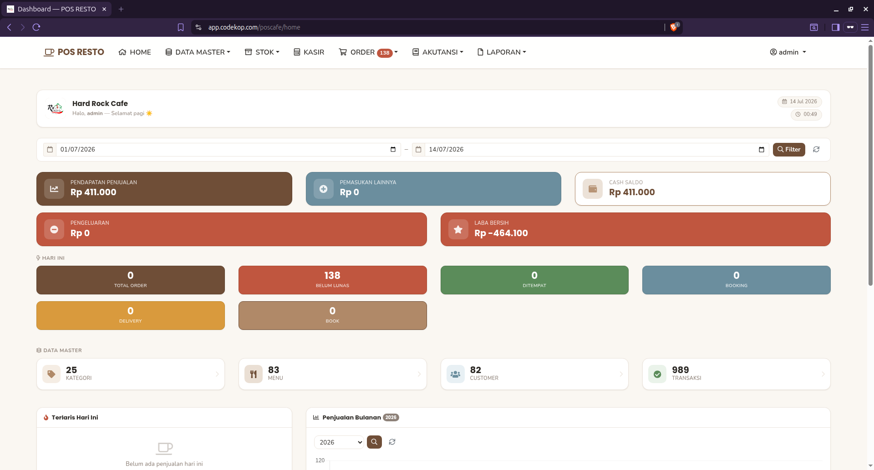The width and height of the screenshot is (874, 470).
Task: Expand the LAPORAN menu
Action: tap(502, 52)
